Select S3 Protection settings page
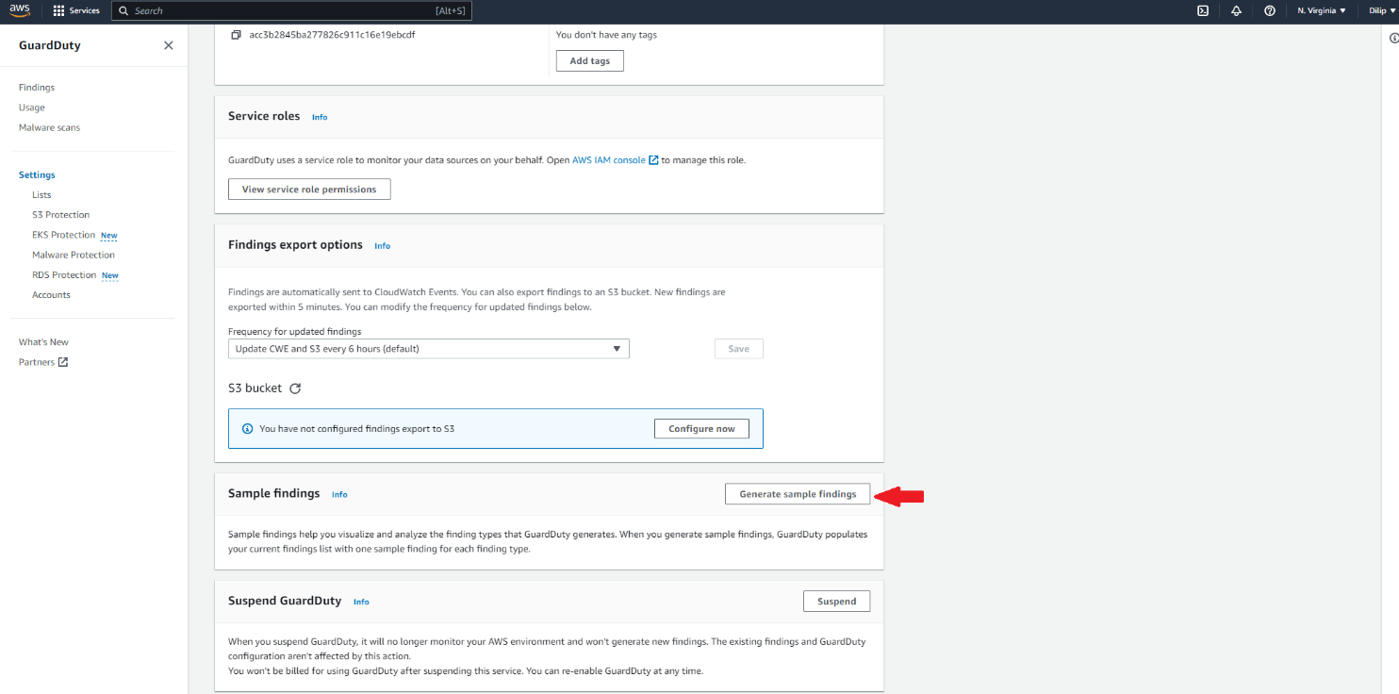1399x694 pixels. click(60, 215)
